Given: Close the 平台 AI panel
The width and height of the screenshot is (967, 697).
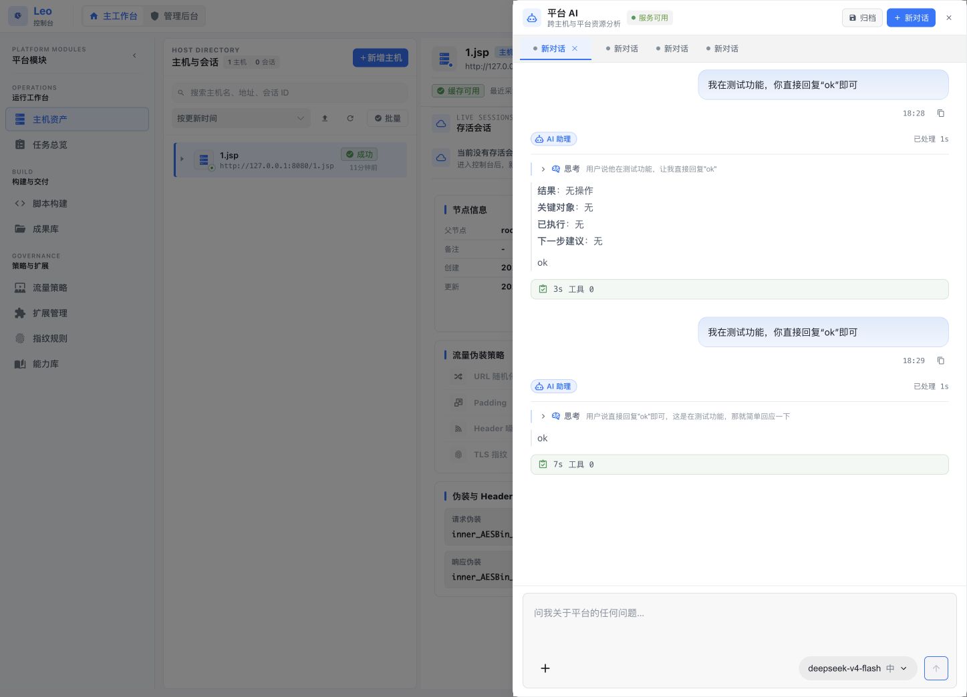Looking at the screenshot, I should point(949,18).
